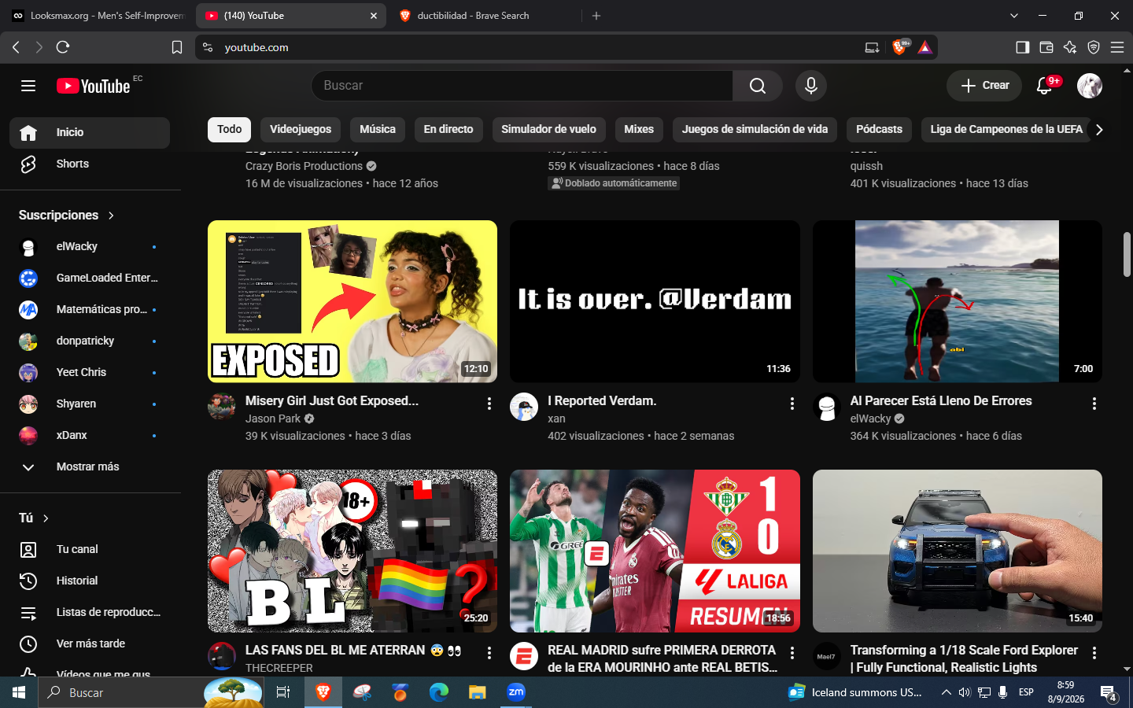Bookmark this page with the bookmark icon
Screen dimensions: 1133x708
coord(177,47)
